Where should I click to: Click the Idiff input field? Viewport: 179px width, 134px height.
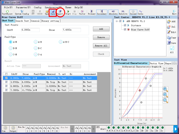[x=30, y=30]
